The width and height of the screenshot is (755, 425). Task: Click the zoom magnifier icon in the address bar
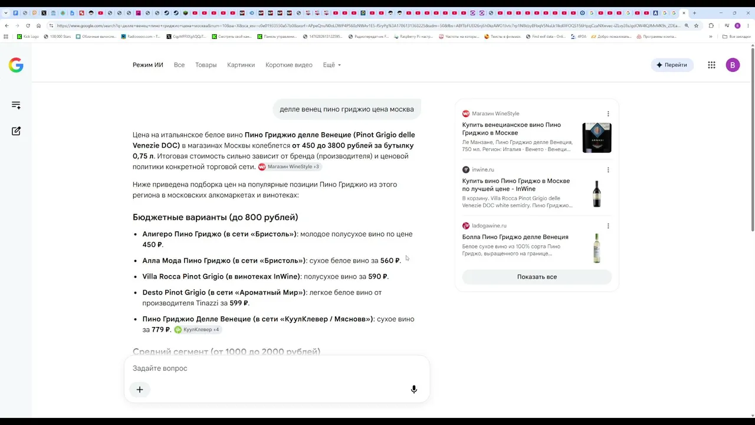coord(687,25)
